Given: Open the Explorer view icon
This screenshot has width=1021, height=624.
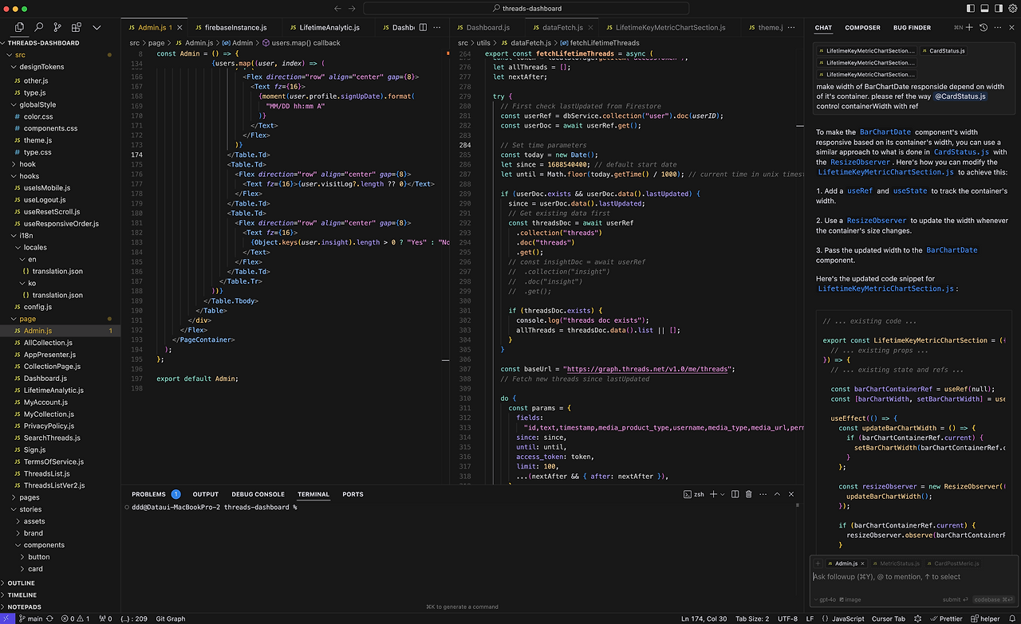Looking at the screenshot, I should 20,27.
